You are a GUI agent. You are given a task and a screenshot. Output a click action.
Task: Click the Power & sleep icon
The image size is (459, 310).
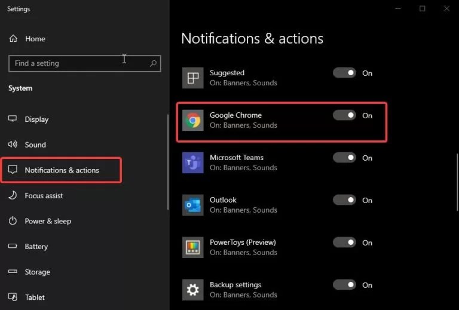click(13, 221)
